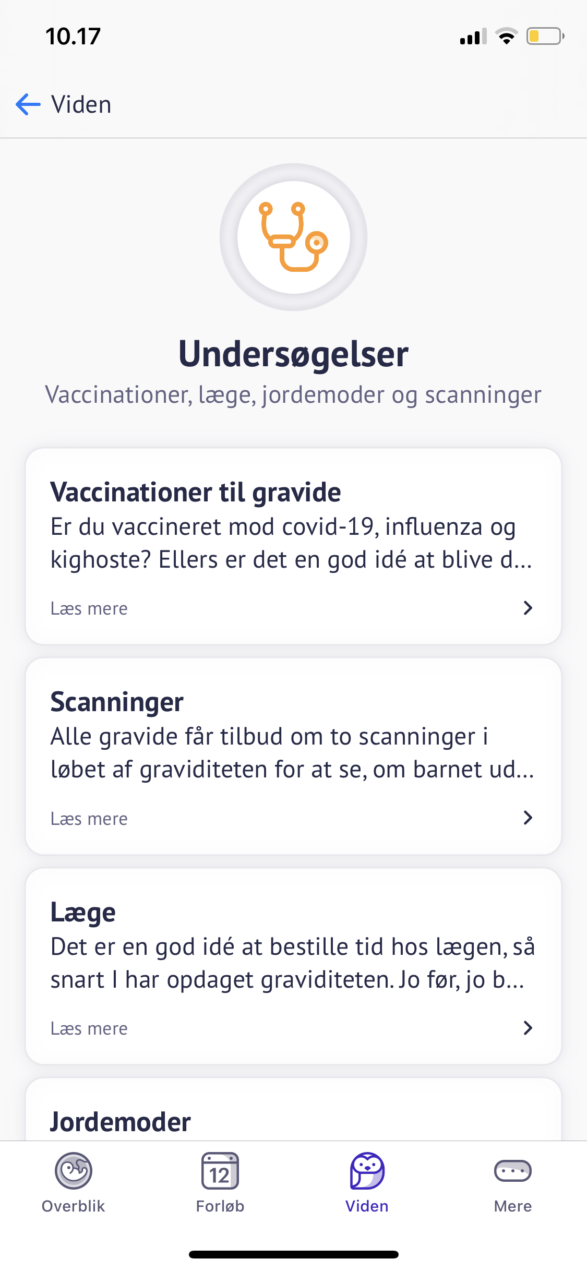Expand the Scanninger card chevron
The image size is (587, 1271).
tap(528, 818)
